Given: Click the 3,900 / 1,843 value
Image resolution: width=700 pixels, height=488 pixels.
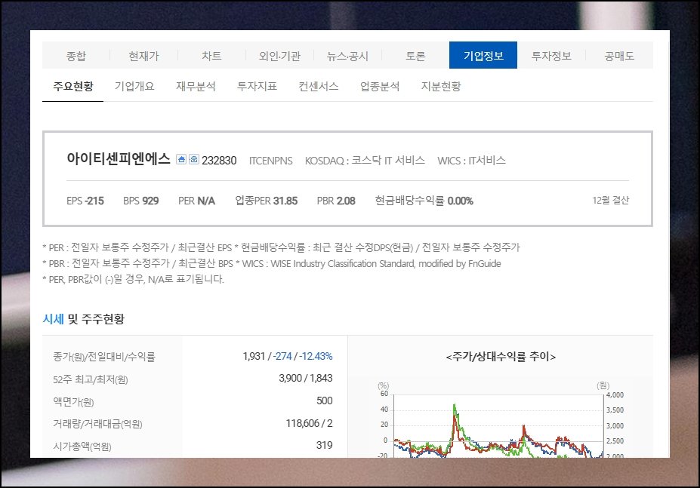Looking at the screenshot, I should pyautogui.click(x=306, y=378).
